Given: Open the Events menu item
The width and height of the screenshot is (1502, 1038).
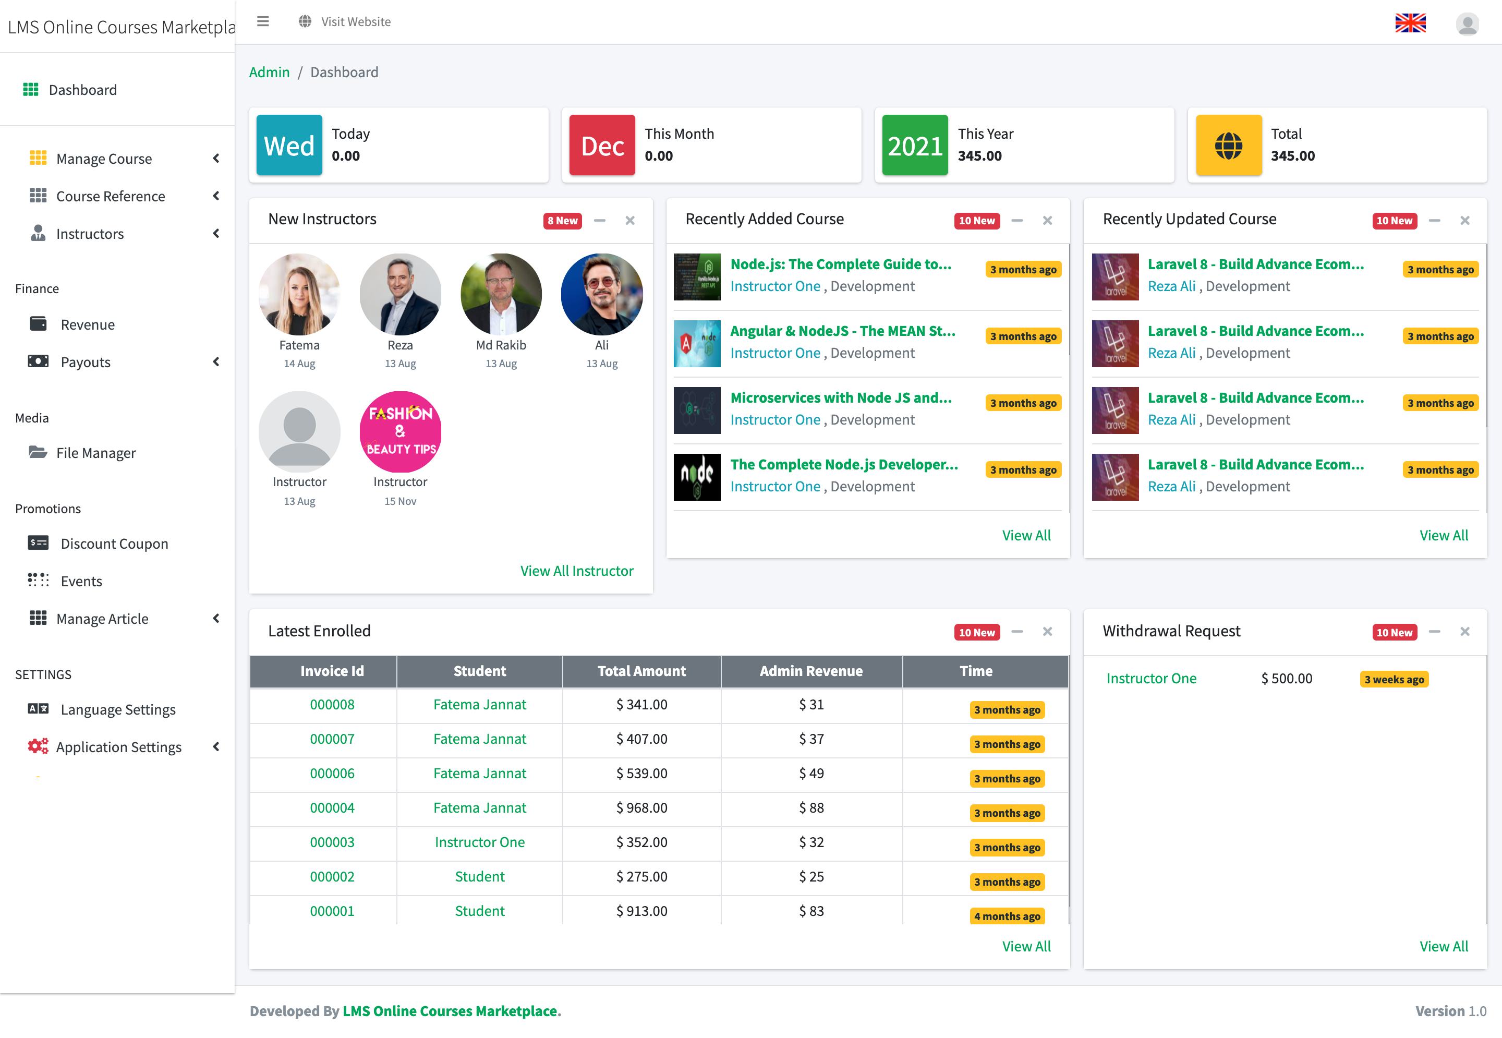Looking at the screenshot, I should point(81,581).
